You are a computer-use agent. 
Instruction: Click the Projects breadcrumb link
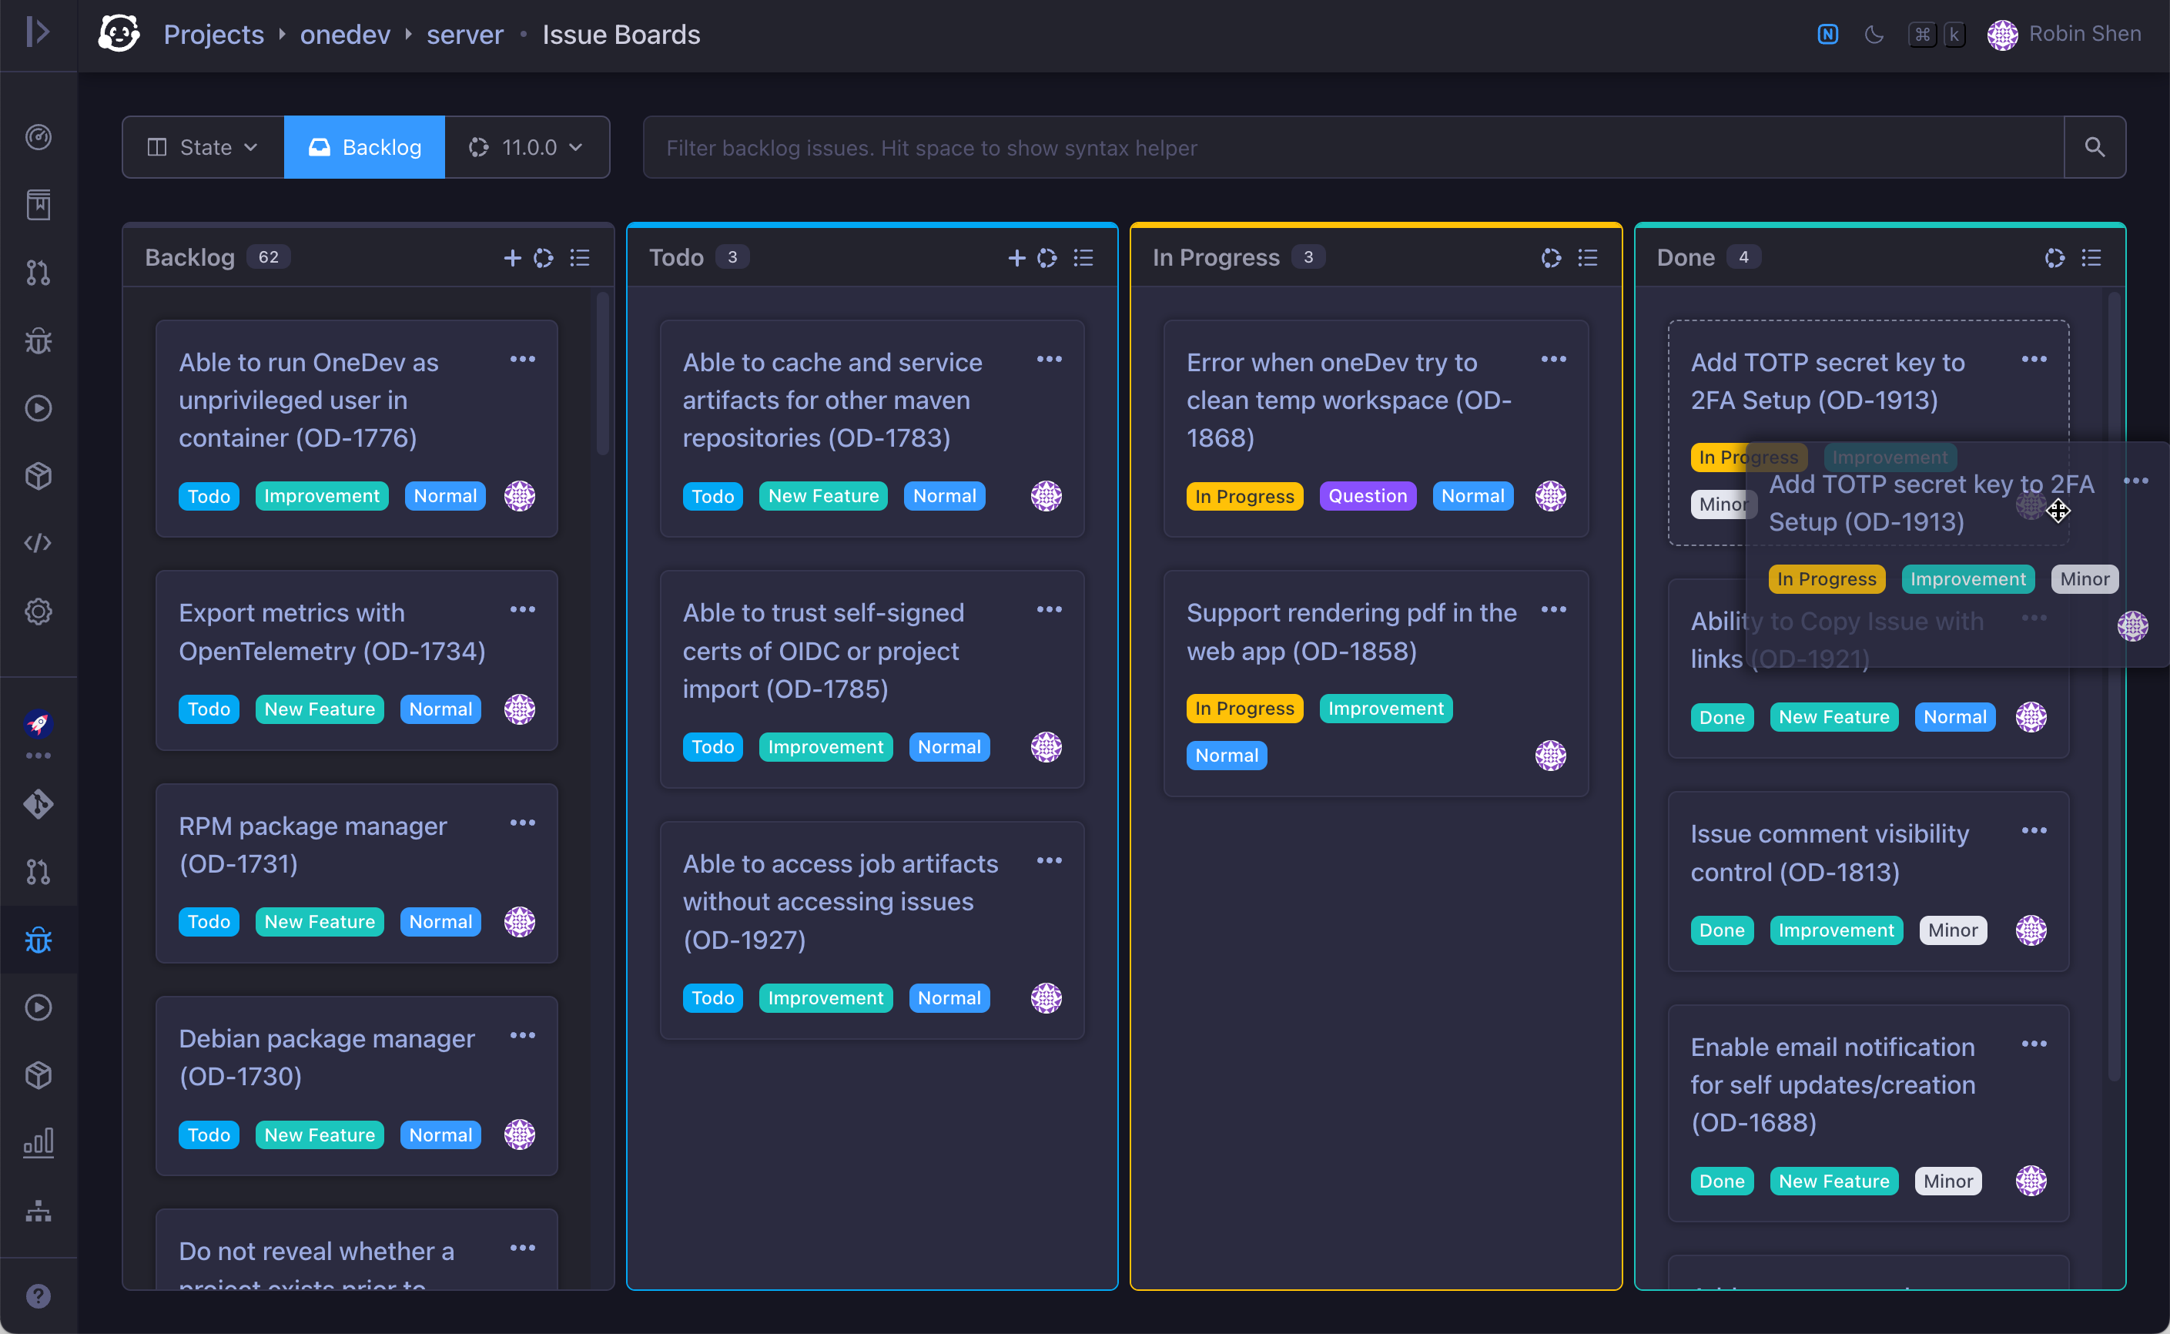pos(213,35)
